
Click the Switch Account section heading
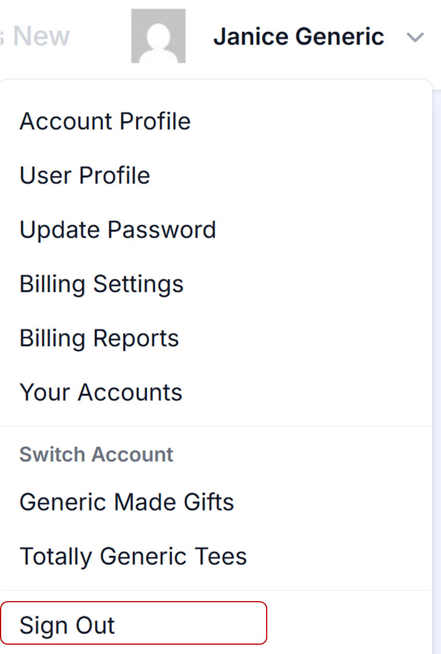pyautogui.click(x=96, y=454)
